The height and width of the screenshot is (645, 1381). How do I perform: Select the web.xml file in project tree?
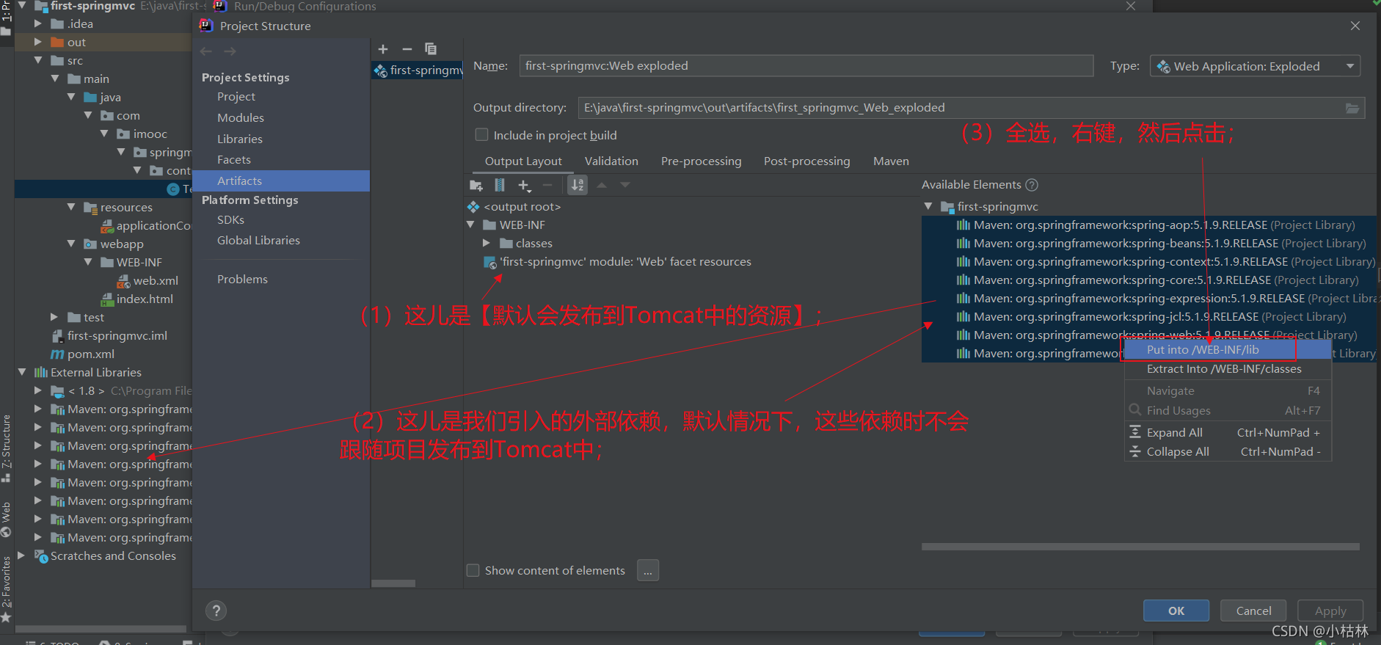coord(147,281)
